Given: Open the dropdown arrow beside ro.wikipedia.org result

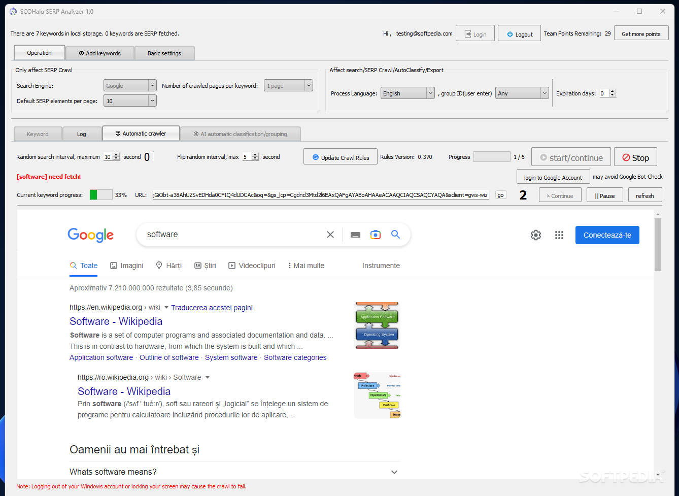Looking at the screenshot, I should [208, 377].
